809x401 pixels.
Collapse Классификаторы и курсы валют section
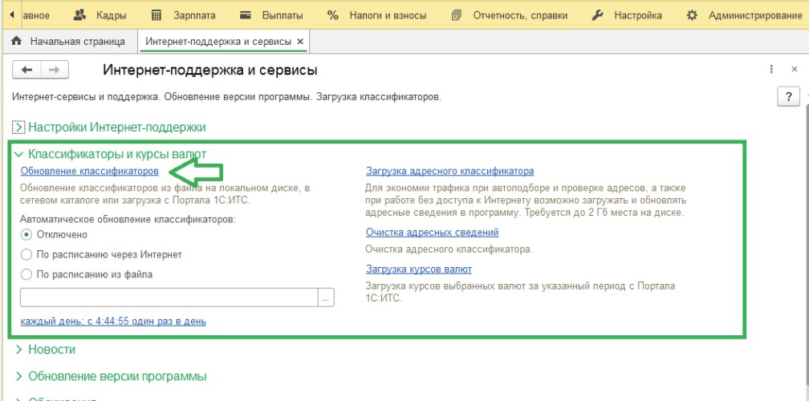19,153
